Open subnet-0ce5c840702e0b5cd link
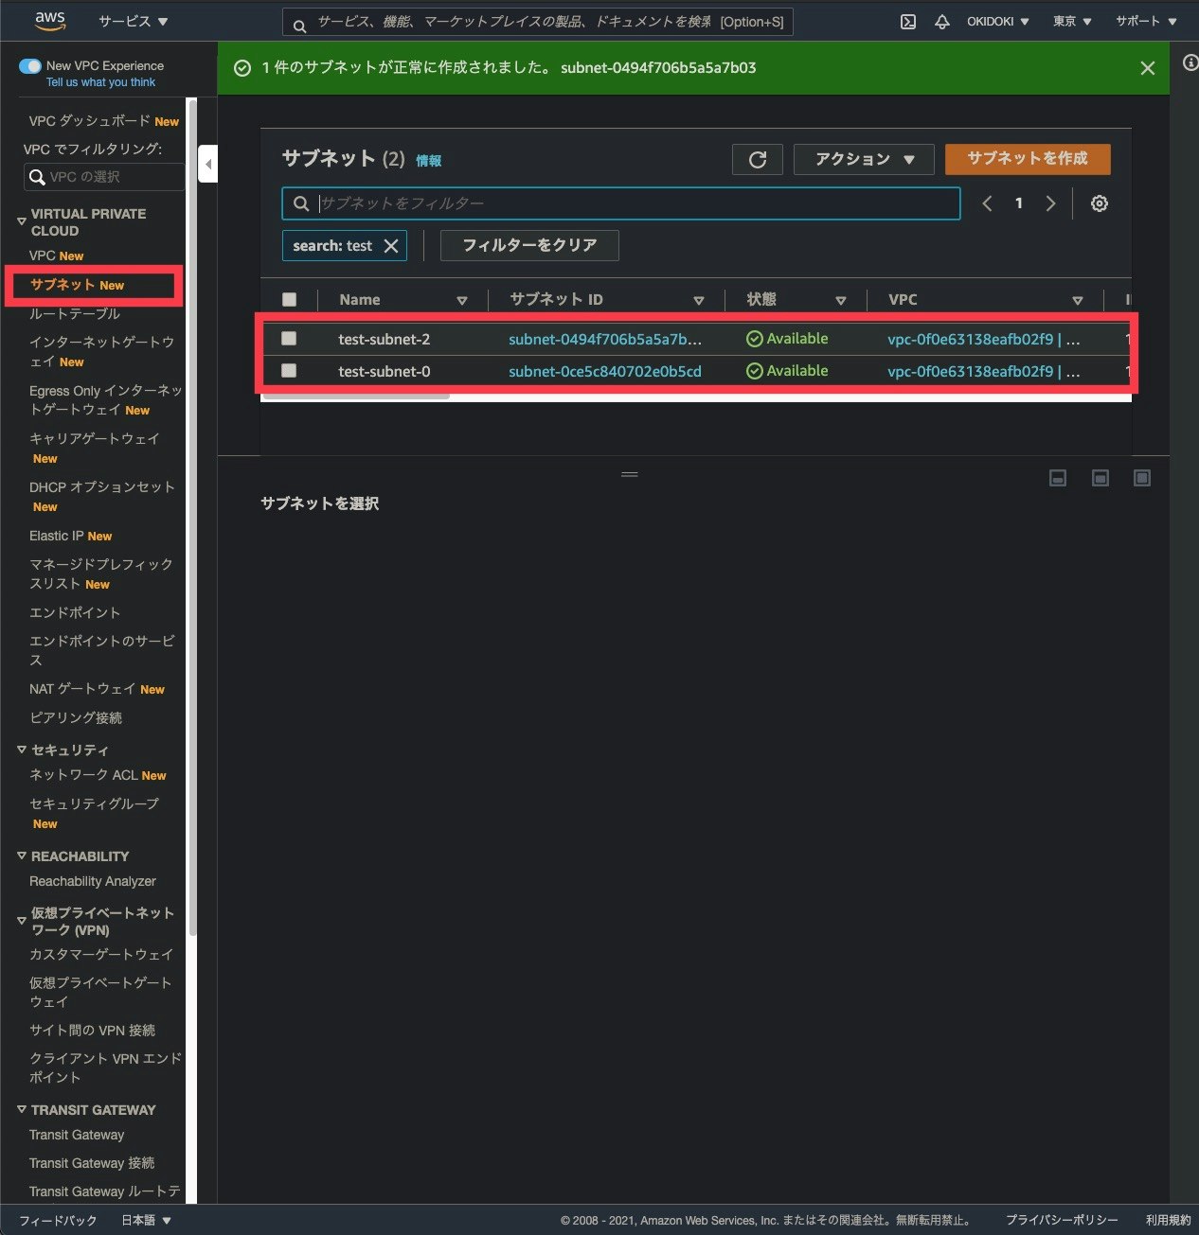Screen dimensions: 1199x1235 click(605, 371)
